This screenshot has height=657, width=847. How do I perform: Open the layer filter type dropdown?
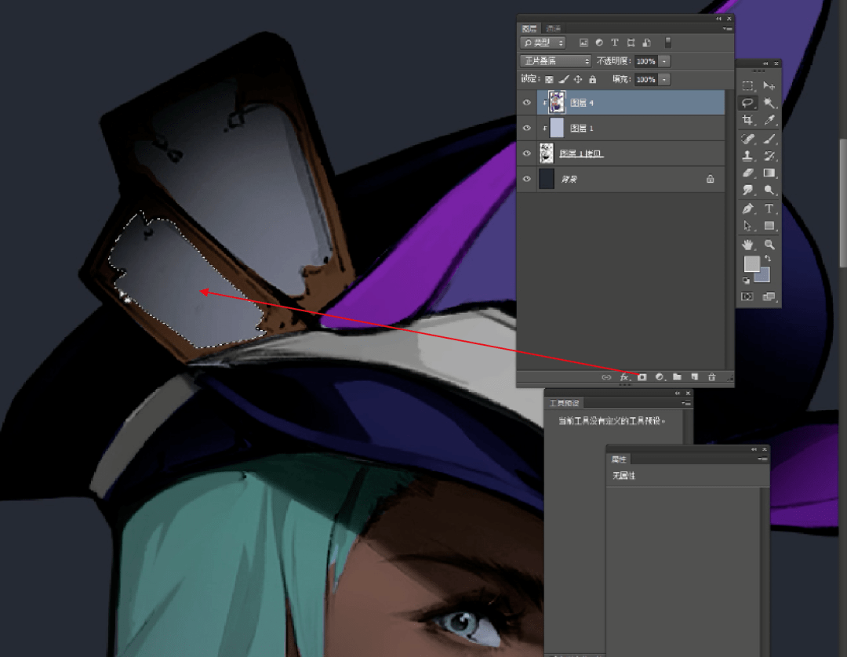(543, 42)
